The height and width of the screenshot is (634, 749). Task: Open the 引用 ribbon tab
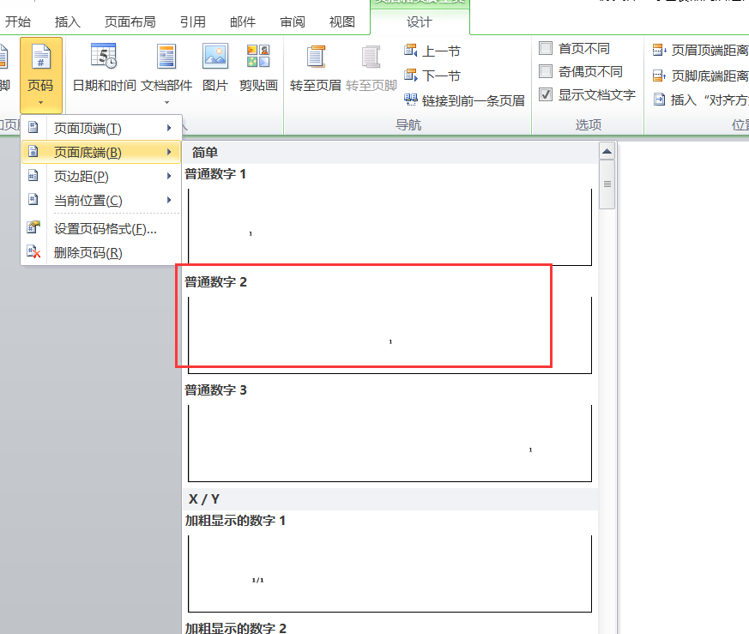(193, 22)
